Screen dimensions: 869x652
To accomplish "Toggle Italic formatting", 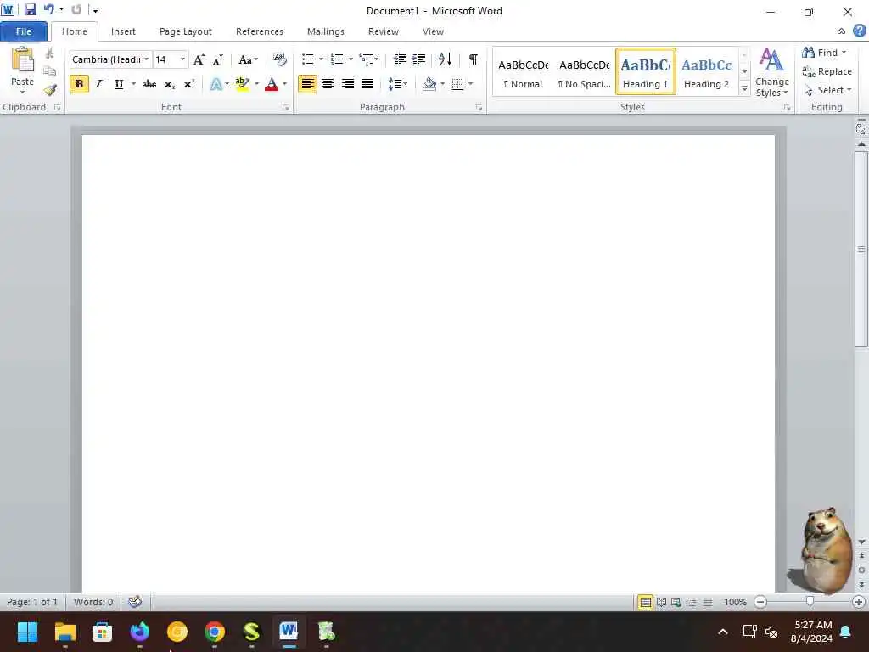I will [x=98, y=84].
